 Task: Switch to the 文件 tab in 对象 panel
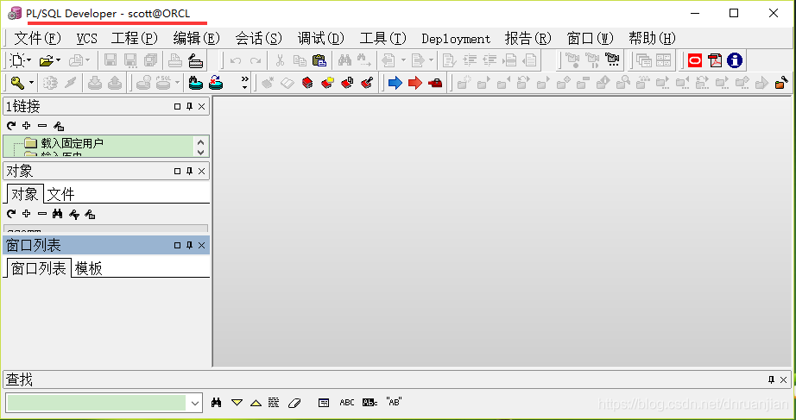point(60,194)
